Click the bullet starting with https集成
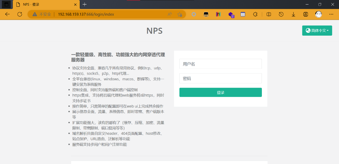 (118, 98)
